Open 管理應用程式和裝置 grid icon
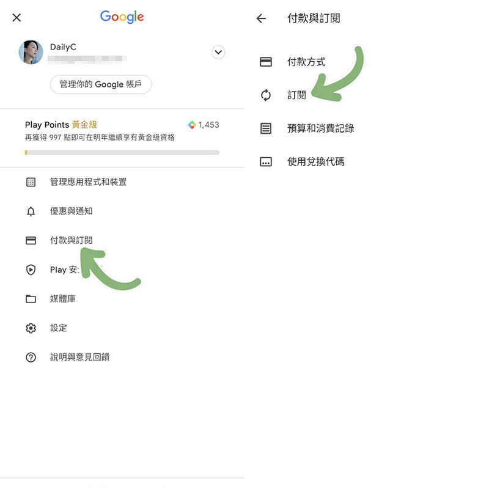This screenshot has width=489, height=489. pos(31,182)
